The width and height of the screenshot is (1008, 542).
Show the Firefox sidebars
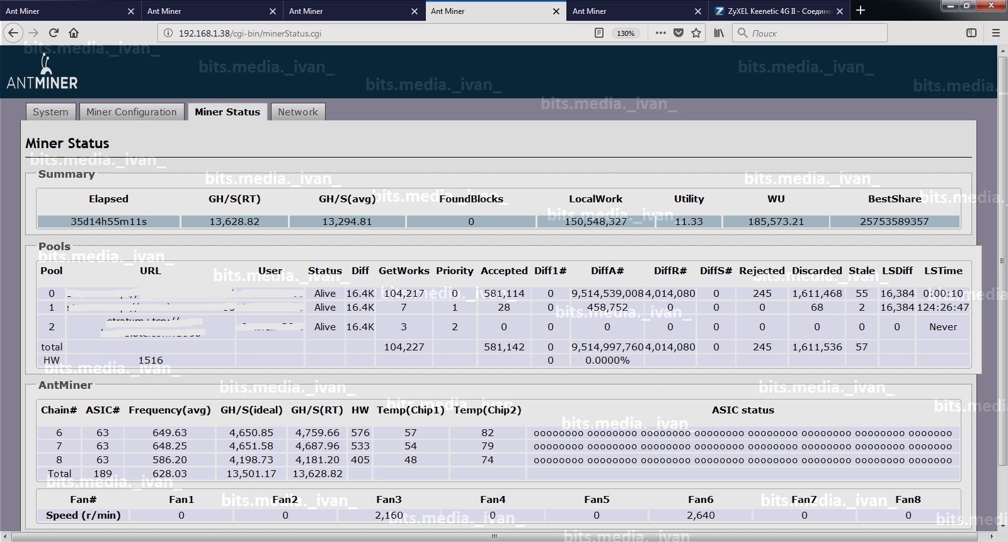point(971,33)
